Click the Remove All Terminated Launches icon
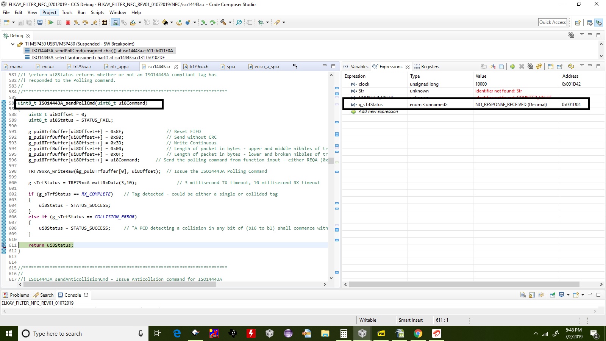The height and width of the screenshot is (341, 606). click(572, 35)
